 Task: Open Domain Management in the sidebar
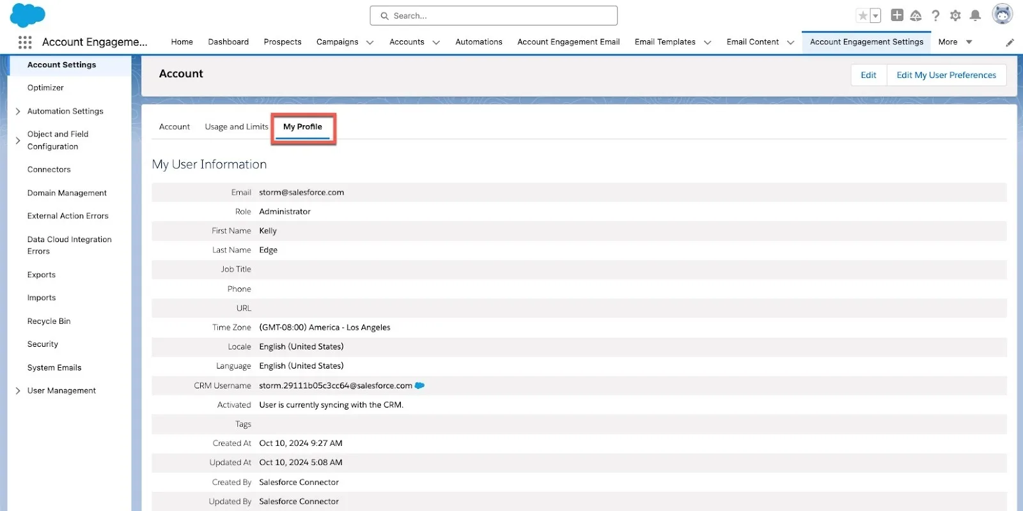tap(67, 194)
